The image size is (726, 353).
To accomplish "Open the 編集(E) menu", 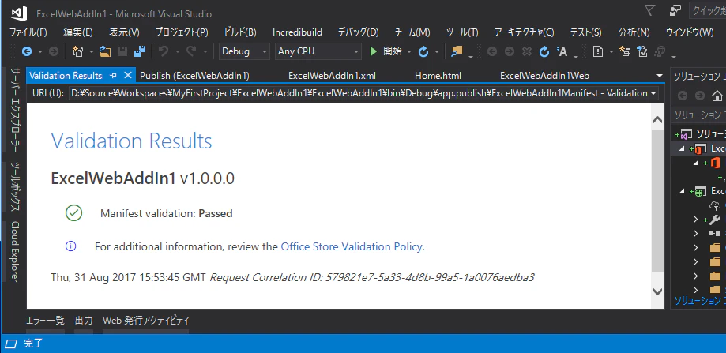I will pyautogui.click(x=77, y=32).
